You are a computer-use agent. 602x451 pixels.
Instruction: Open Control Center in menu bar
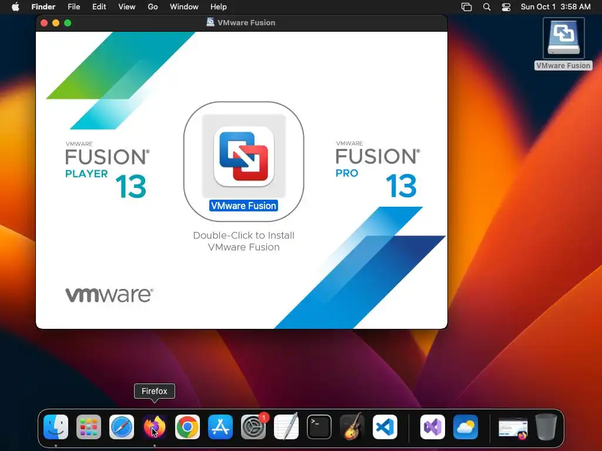(506, 7)
